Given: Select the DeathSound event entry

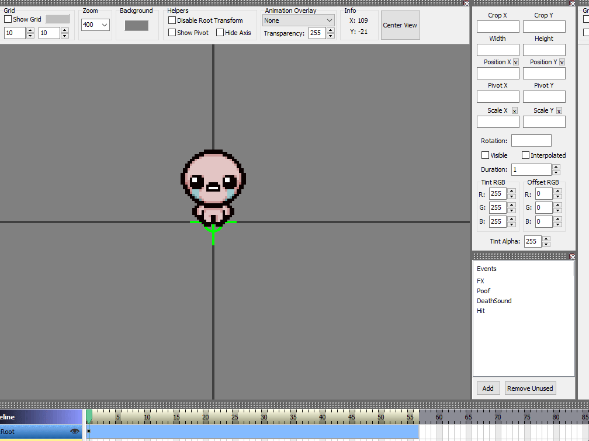Looking at the screenshot, I should [493, 300].
